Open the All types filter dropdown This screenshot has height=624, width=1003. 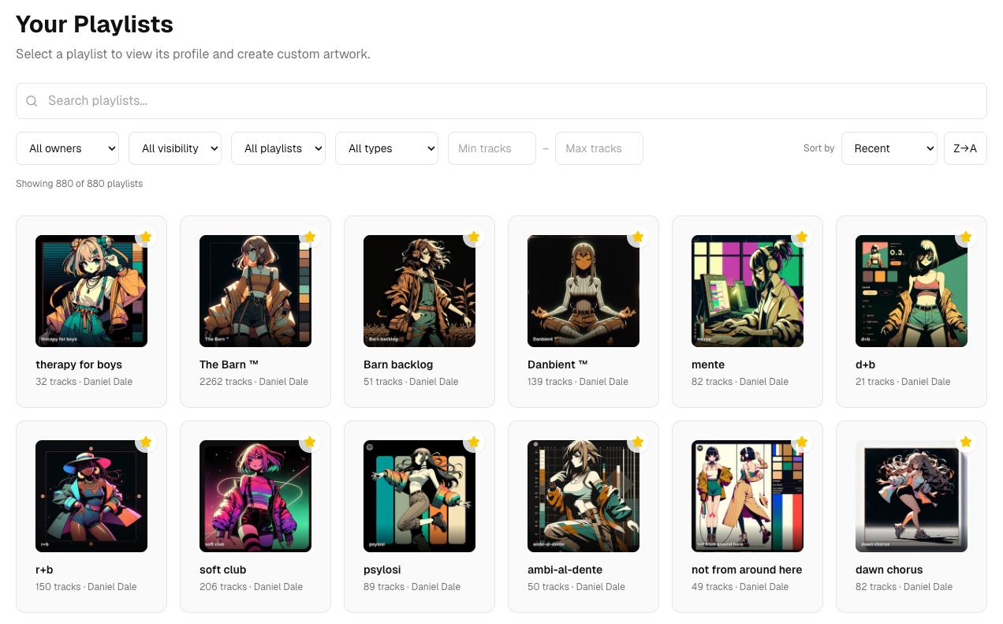(386, 148)
